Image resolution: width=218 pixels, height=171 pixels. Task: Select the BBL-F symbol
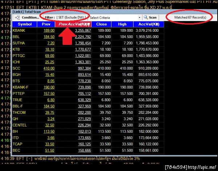tap(18, 106)
